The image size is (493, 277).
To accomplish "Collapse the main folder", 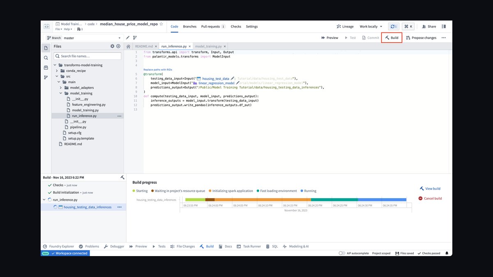I will pyautogui.click(x=58, y=82).
